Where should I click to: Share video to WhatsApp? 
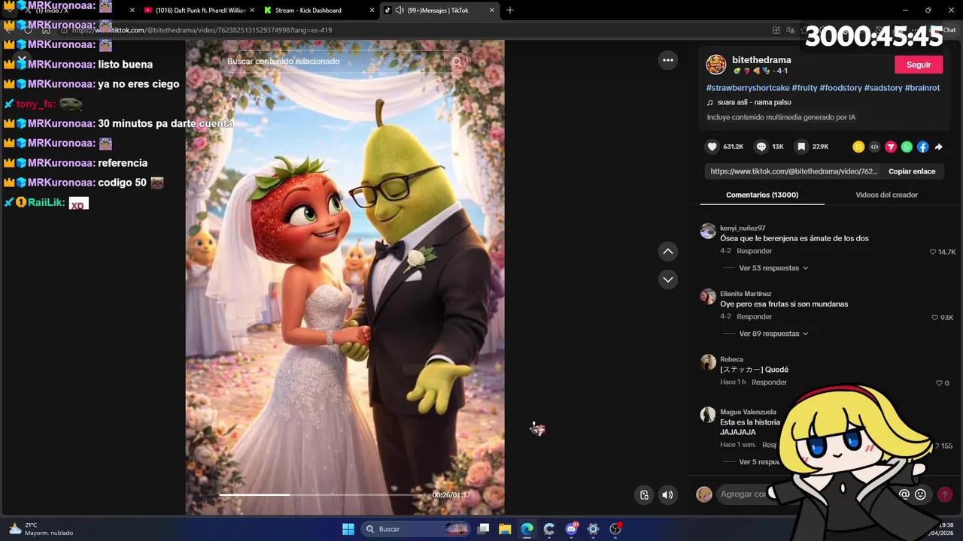907,147
